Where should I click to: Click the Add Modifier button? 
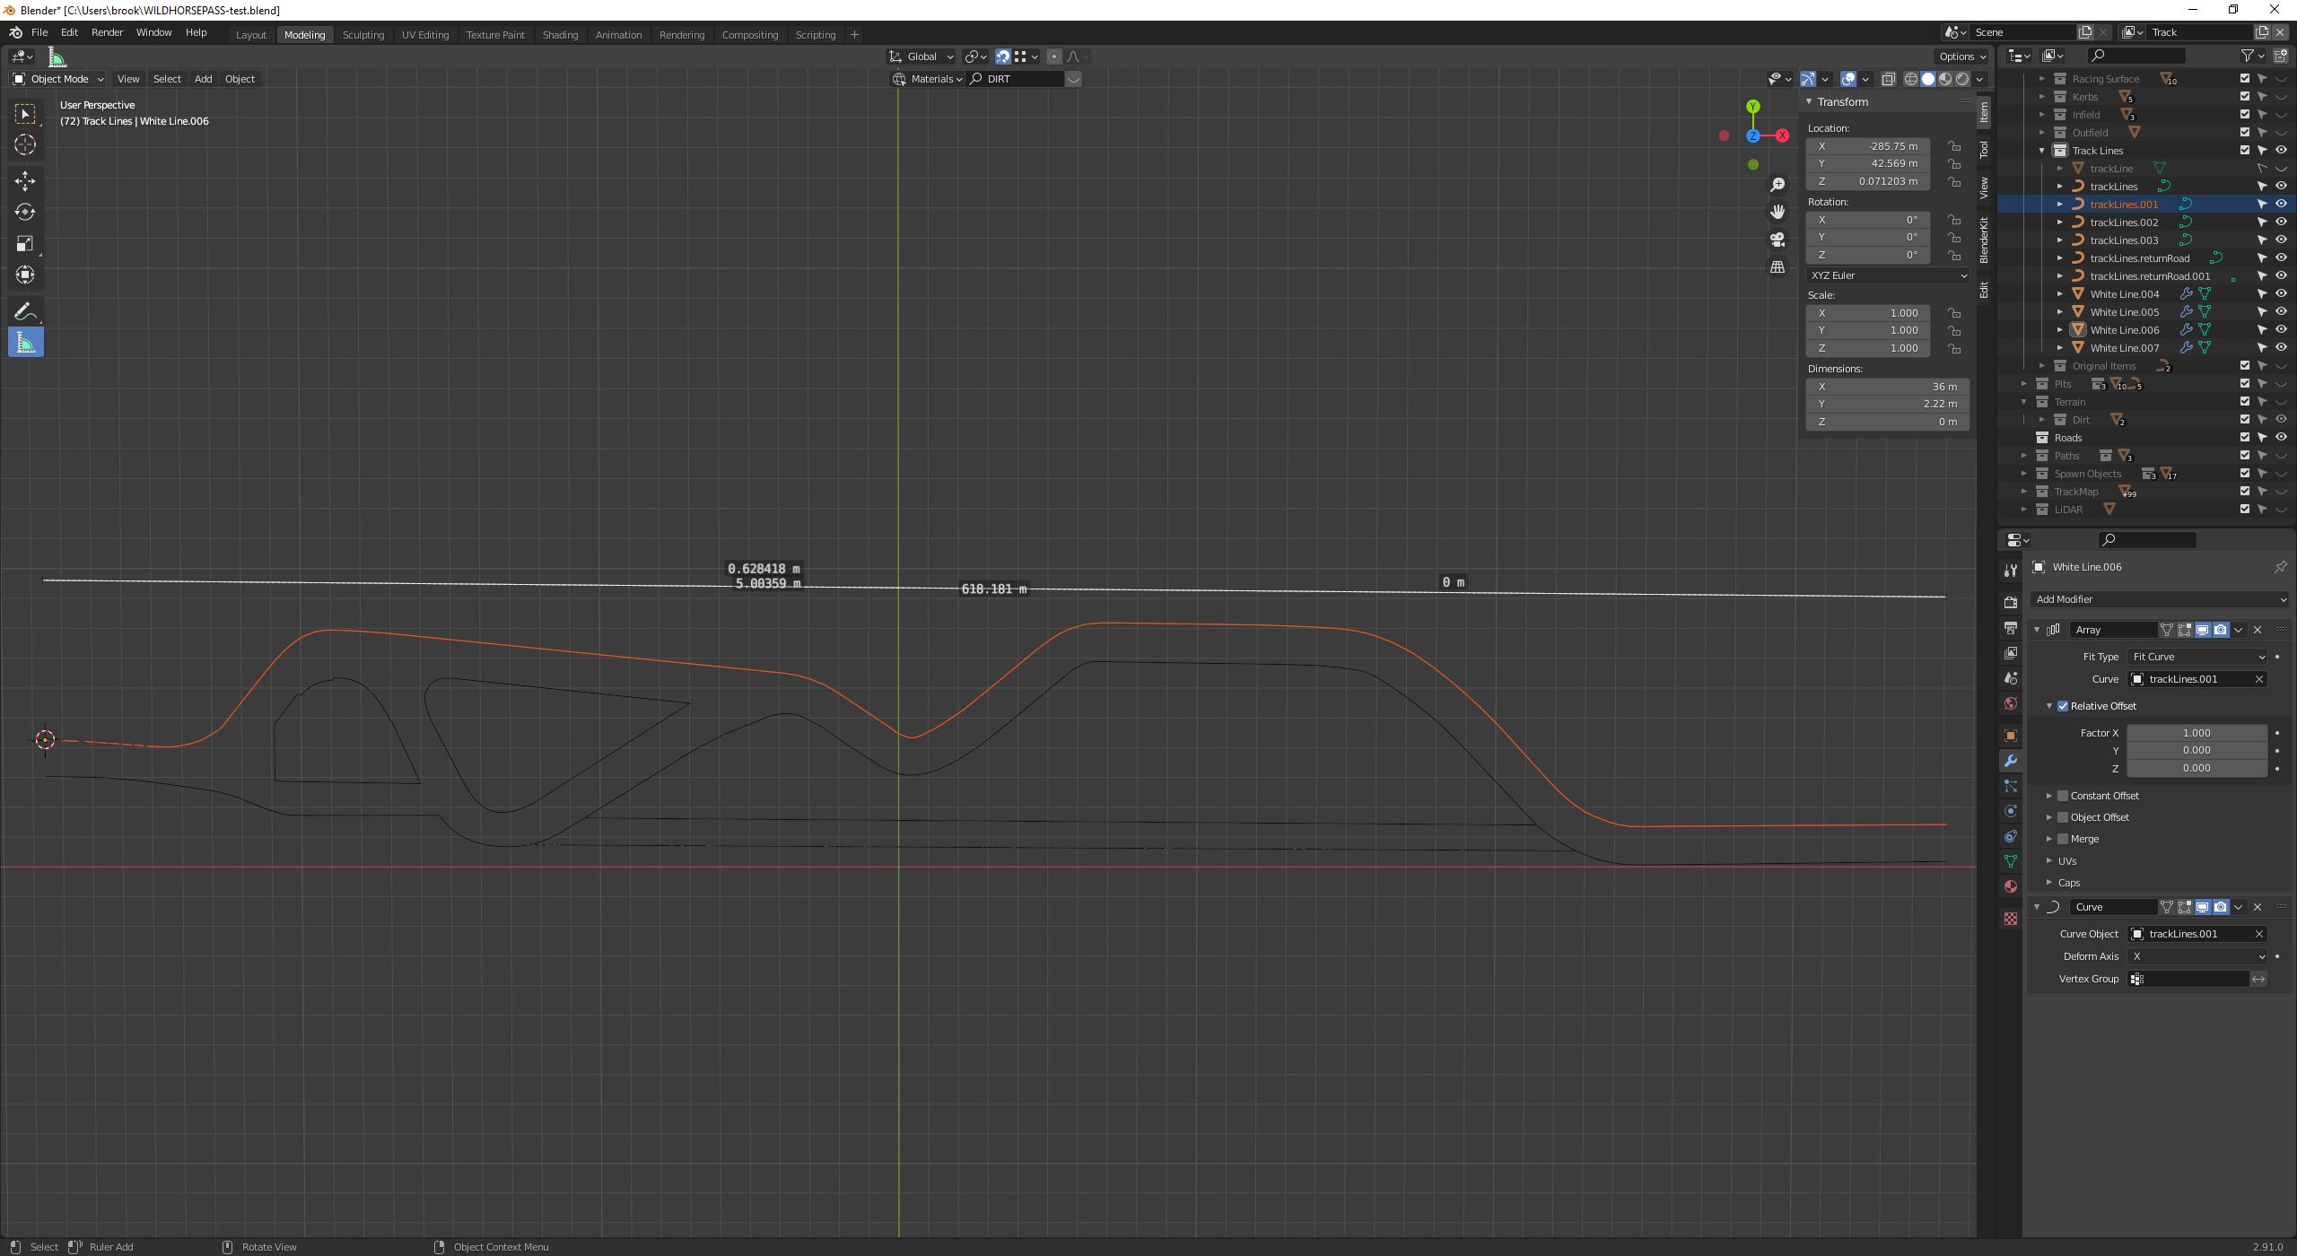pyautogui.click(x=2158, y=598)
